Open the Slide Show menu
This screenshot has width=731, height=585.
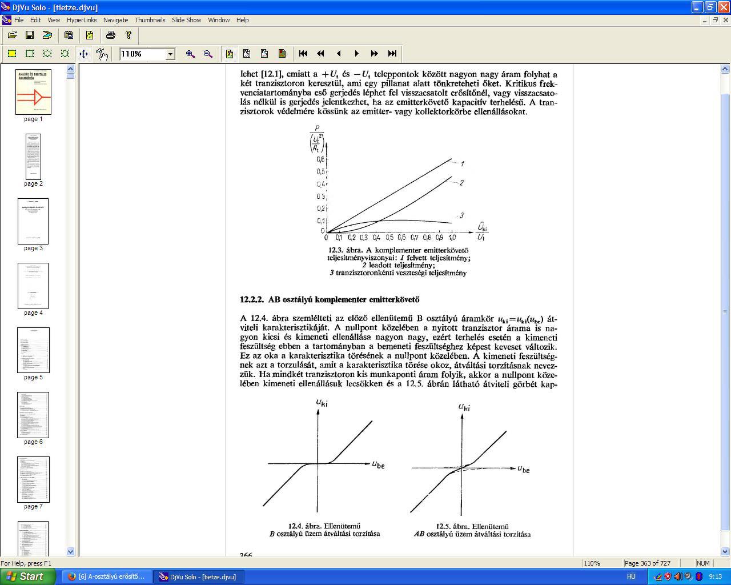[x=187, y=20]
